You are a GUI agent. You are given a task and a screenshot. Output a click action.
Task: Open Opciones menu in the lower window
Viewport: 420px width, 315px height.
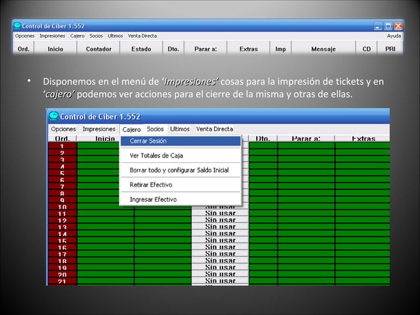pos(63,129)
